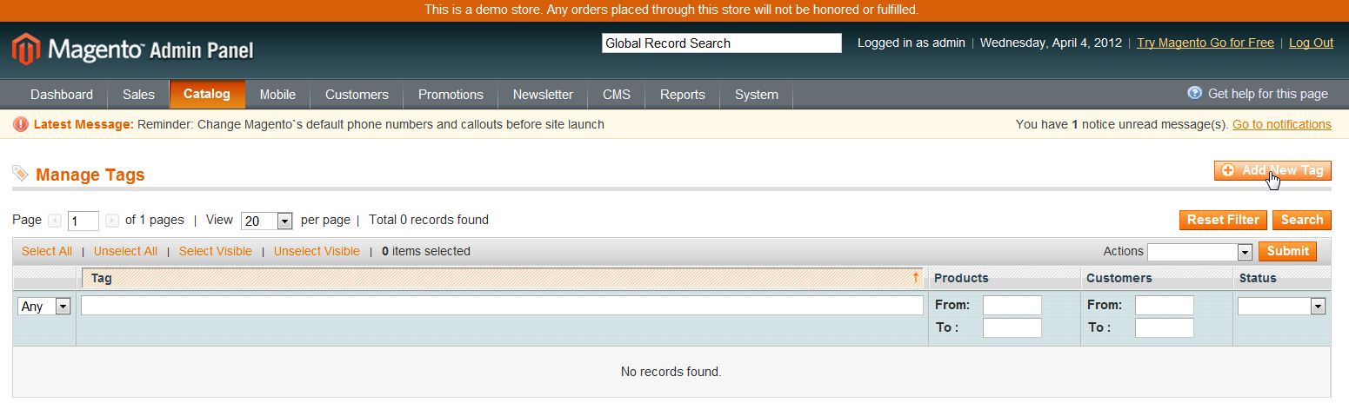
Task: Open the Actions dropdown
Action: [1199, 252]
